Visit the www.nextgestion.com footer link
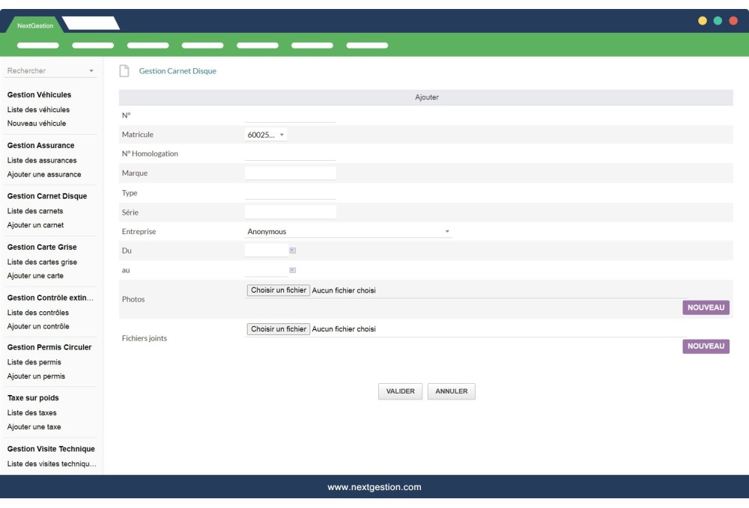749x508 pixels. coord(374,487)
